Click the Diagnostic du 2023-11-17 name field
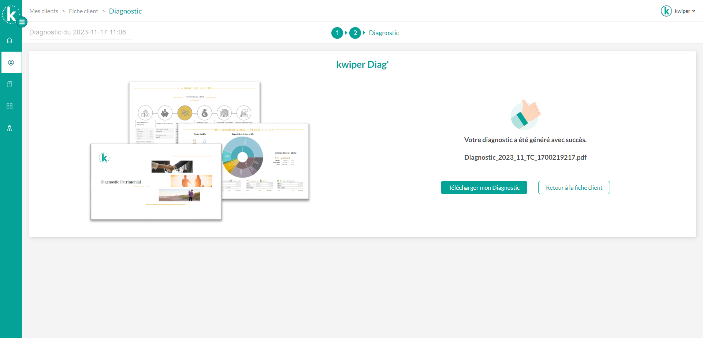This screenshot has width=703, height=338. 81,32
